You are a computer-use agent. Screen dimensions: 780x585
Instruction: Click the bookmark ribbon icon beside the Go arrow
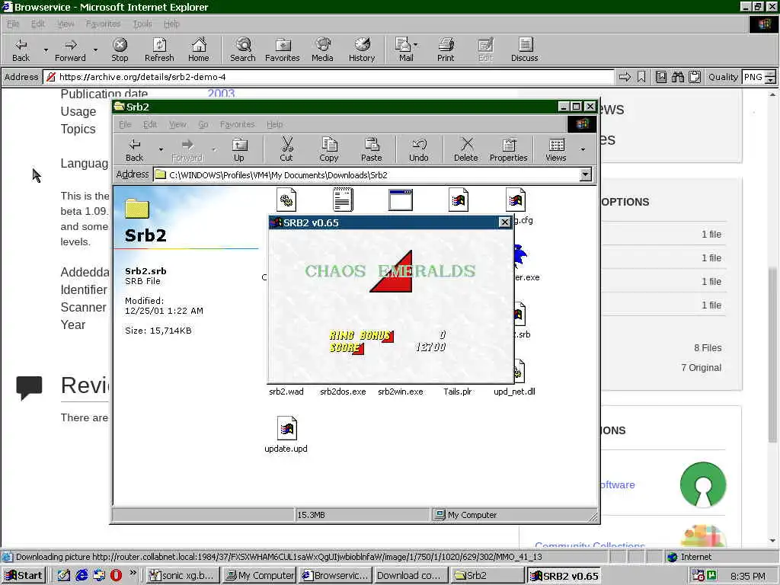point(641,77)
